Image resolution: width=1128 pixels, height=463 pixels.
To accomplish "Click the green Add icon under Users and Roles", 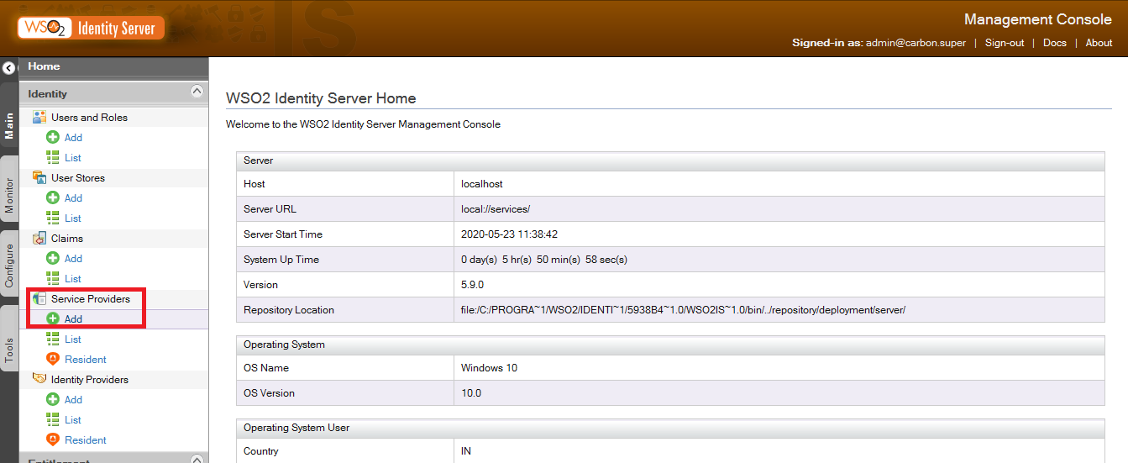I will pyautogui.click(x=53, y=137).
